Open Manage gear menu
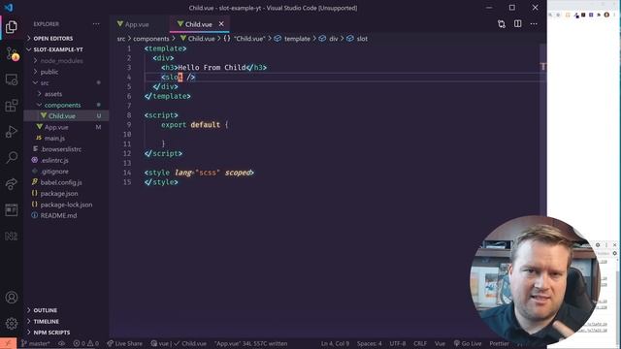Image resolution: width=621 pixels, height=349 pixels. coord(12,323)
